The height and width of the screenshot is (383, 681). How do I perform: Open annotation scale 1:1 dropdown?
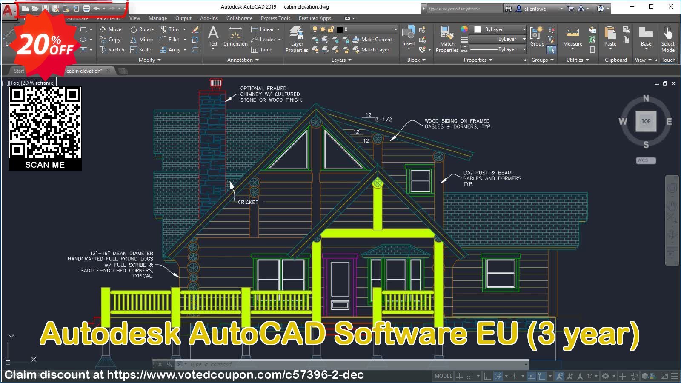click(x=592, y=376)
